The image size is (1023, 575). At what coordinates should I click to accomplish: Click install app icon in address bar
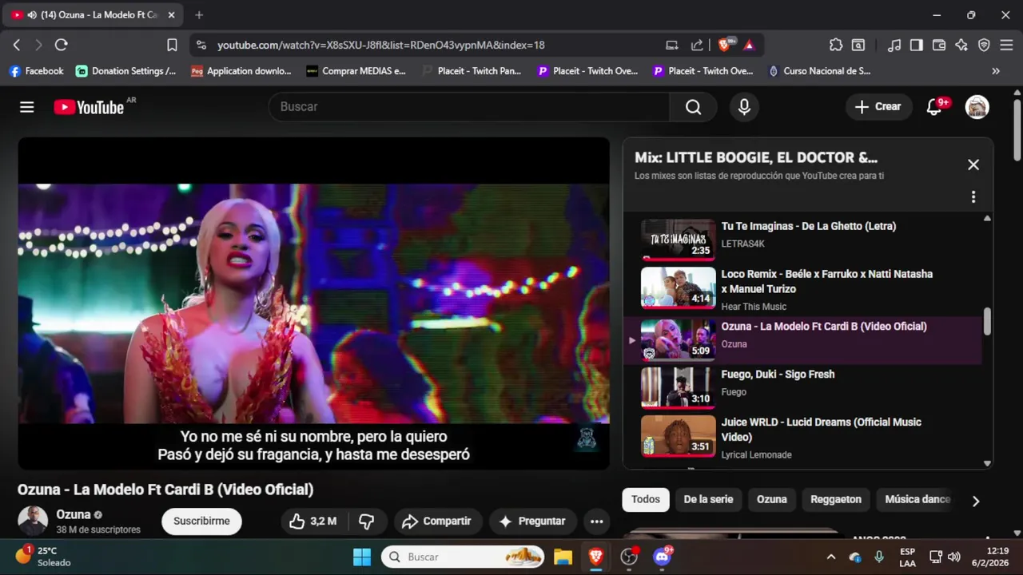pos(672,46)
